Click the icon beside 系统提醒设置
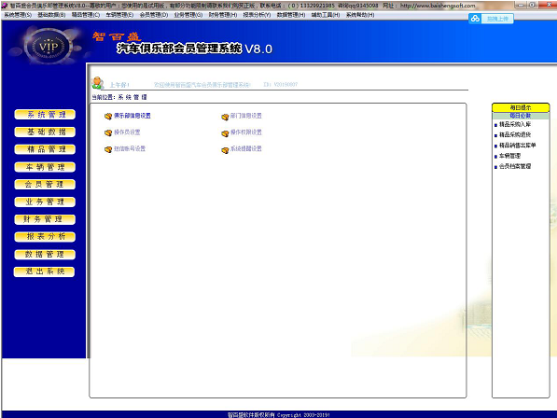 225,150
